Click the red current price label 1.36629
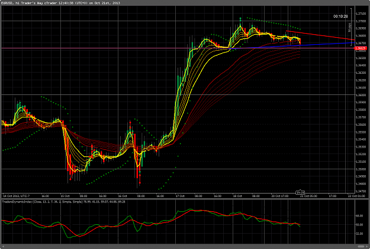The image size is (370, 249). [x=361, y=48]
